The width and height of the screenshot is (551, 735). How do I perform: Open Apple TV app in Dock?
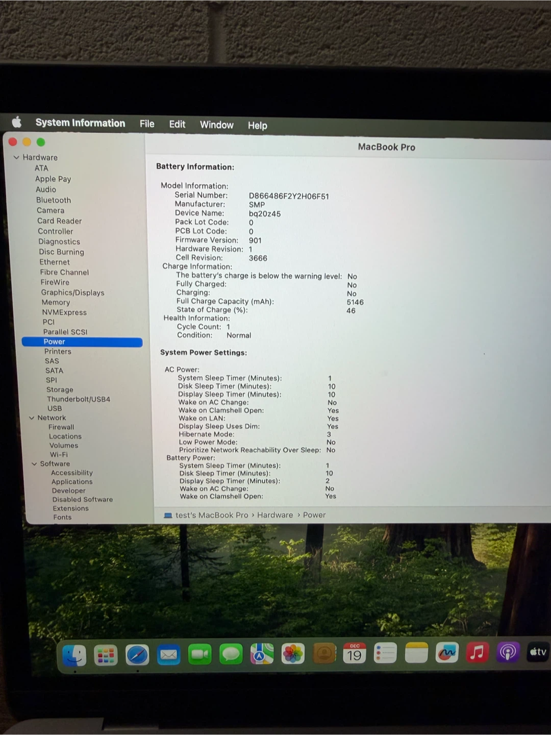[538, 652]
